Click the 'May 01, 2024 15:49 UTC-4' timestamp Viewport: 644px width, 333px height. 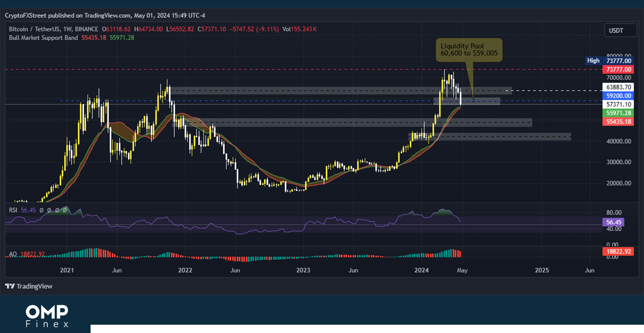tap(170, 15)
